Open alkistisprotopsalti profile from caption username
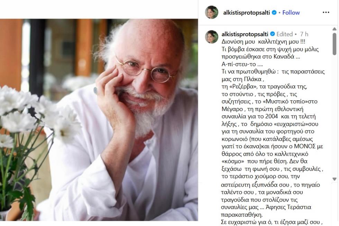The height and width of the screenshot is (226, 339). pyautogui.click(x=245, y=34)
